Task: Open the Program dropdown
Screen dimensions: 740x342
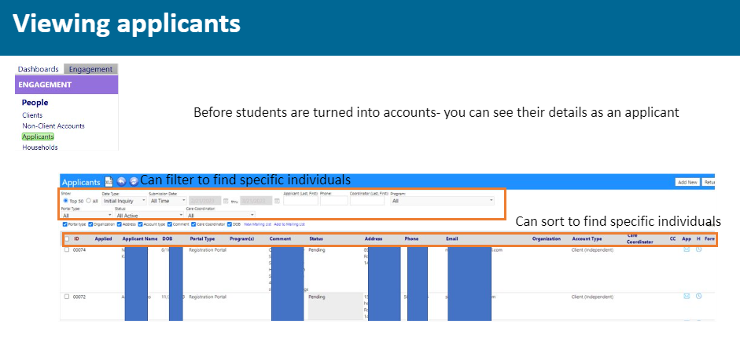Action: pyautogui.click(x=442, y=201)
